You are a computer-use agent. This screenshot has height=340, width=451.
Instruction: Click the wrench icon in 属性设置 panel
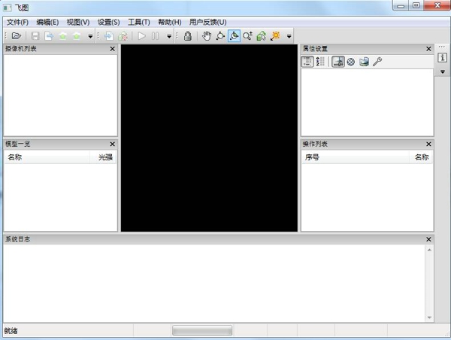pyautogui.click(x=377, y=62)
